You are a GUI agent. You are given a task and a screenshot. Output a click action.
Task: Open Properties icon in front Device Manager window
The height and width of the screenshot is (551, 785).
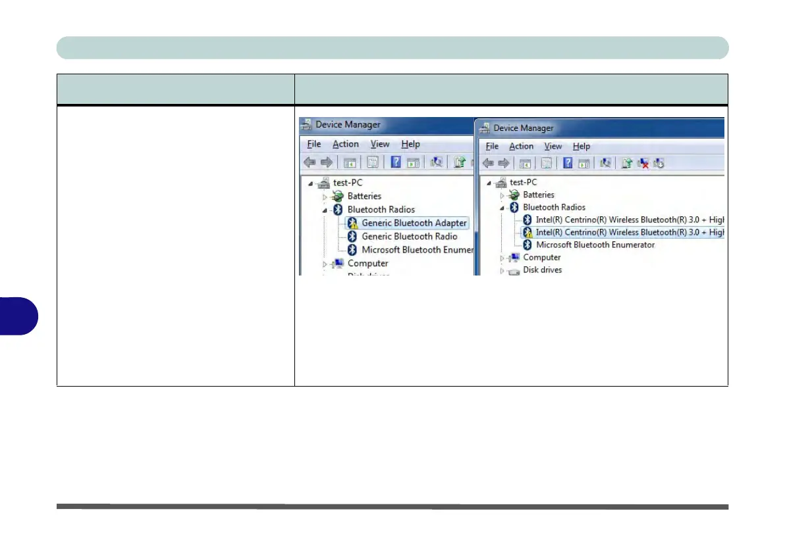point(546,163)
